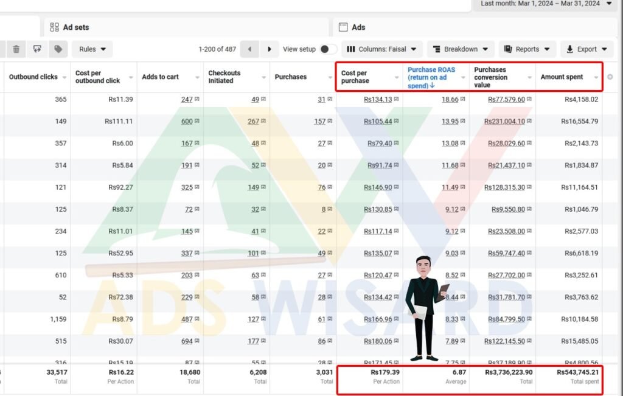Open the Export dropdown
Viewport: 623px width, 396px height.
pyautogui.click(x=587, y=49)
